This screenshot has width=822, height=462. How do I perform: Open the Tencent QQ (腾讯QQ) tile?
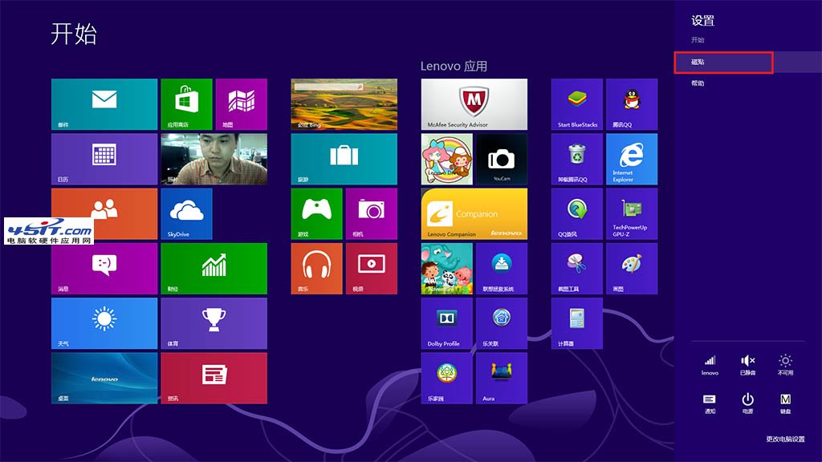click(631, 103)
